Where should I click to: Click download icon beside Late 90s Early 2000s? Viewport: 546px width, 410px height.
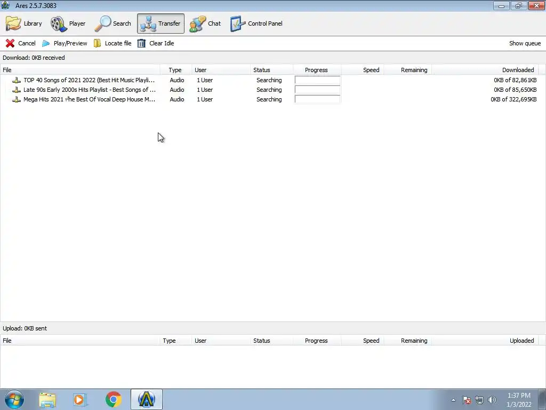coord(17,90)
